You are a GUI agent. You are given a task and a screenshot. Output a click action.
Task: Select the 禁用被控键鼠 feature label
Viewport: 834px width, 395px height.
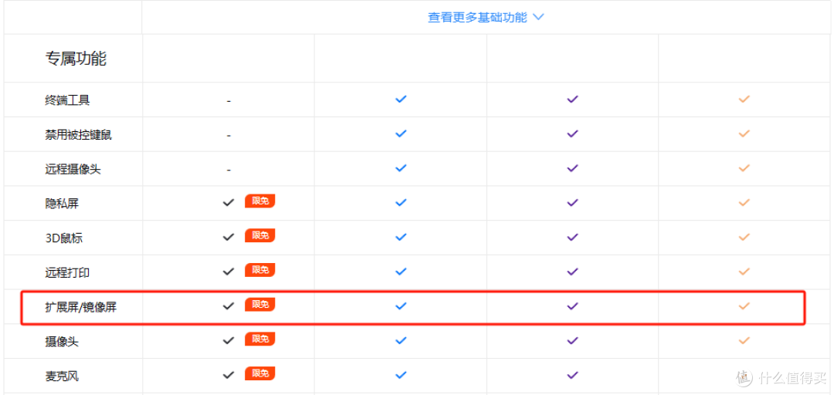coord(79,134)
